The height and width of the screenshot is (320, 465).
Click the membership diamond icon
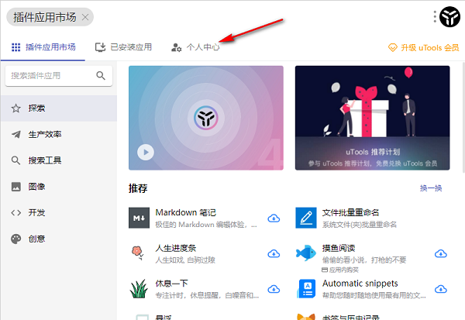(393, 47)
